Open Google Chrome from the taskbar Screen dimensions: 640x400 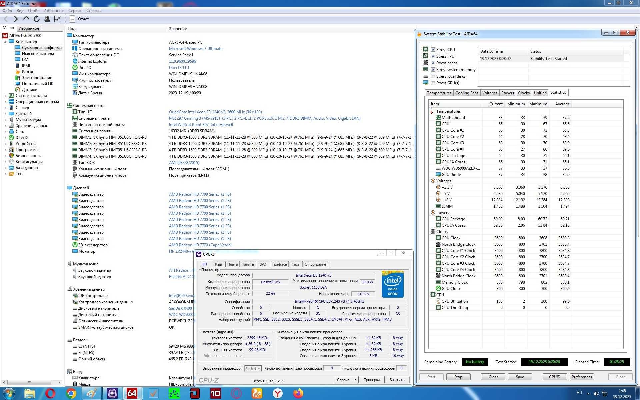tap(71, 394)
